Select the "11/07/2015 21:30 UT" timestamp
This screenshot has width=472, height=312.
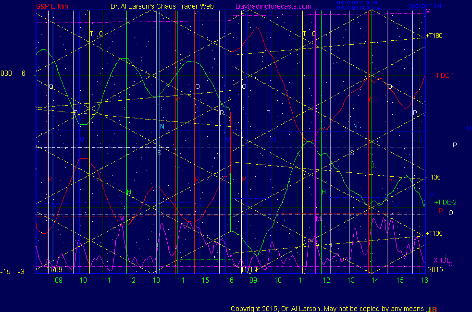coord(357,3)
